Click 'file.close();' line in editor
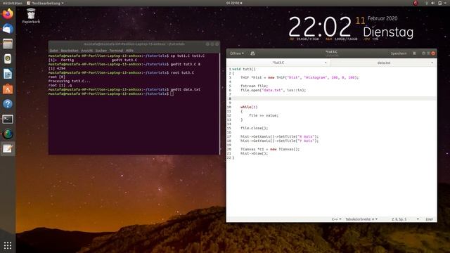Screen dimensions: 450x253 254,128
